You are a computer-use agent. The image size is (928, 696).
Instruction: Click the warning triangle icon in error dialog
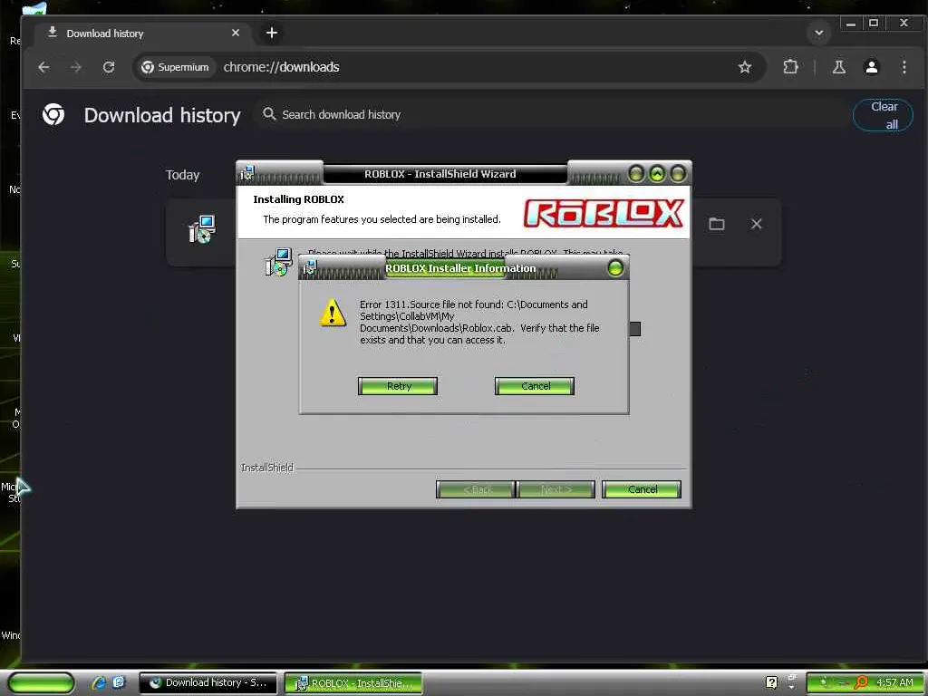tap(333, 313)
